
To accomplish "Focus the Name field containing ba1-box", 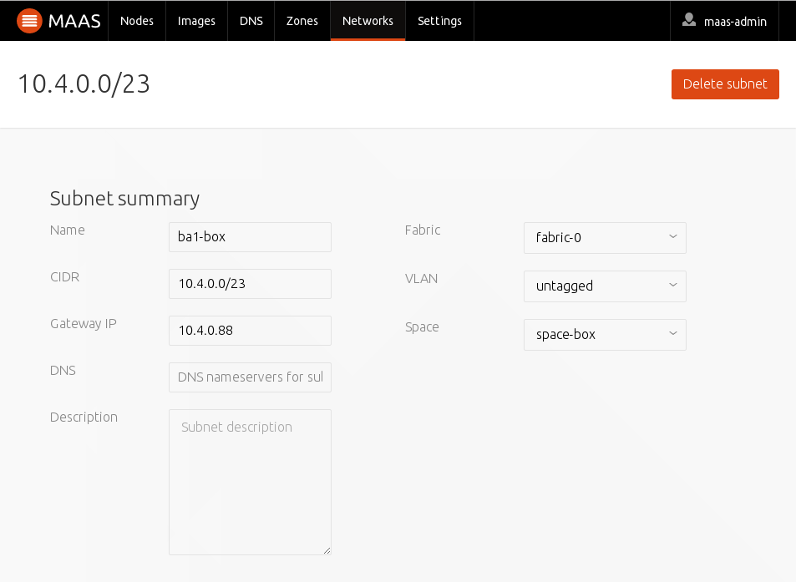I will pyautogui.click(x=250, y=237).
